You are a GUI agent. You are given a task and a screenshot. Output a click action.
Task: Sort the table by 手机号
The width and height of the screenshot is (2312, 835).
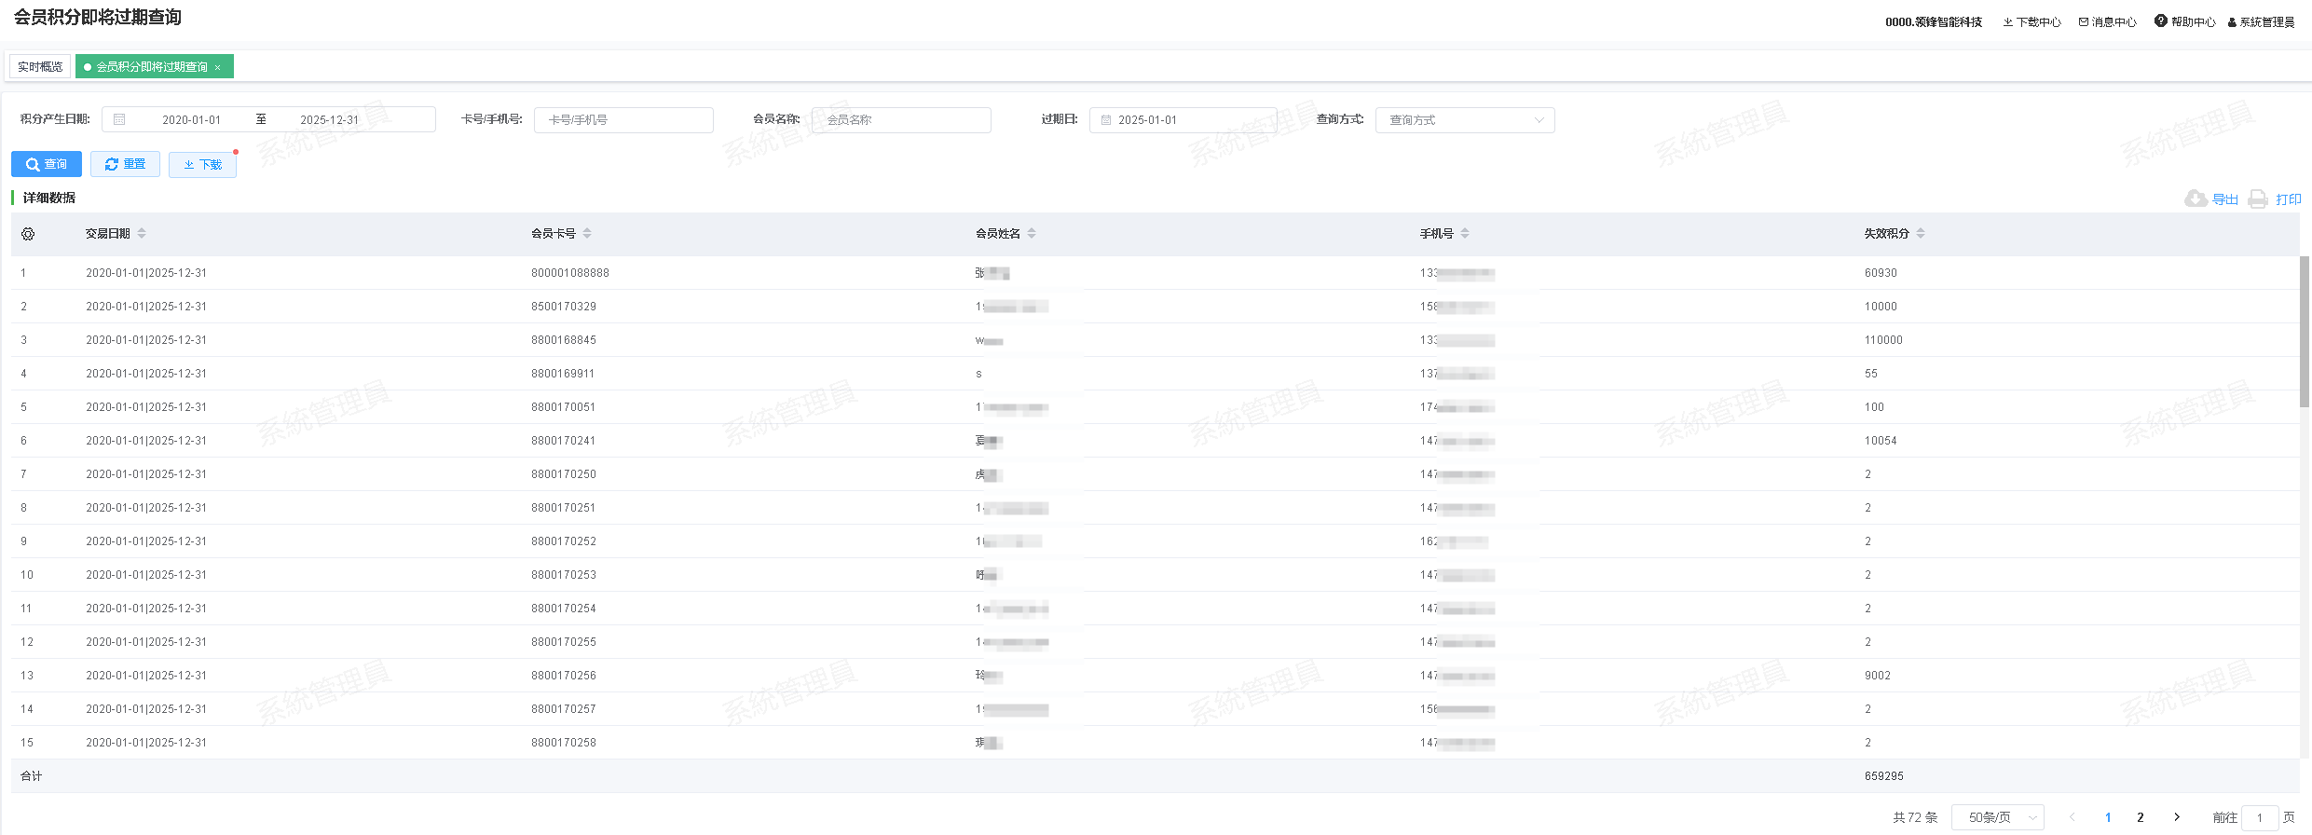[x=1465, y=233]
